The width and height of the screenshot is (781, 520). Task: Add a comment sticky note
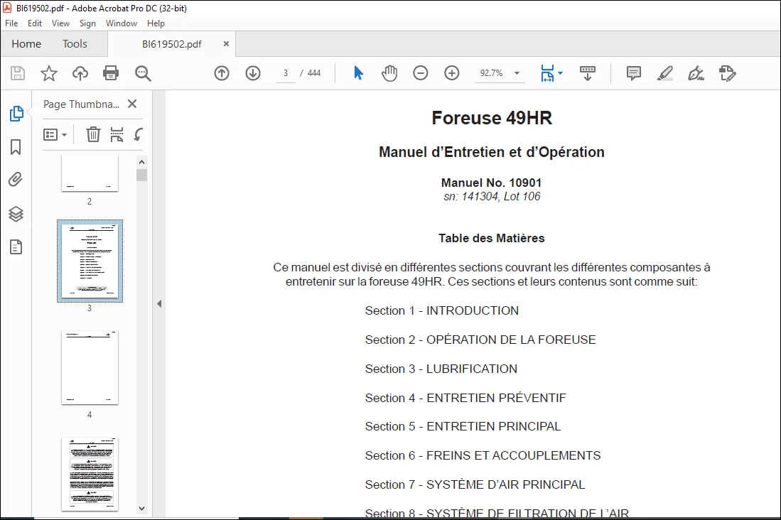(x=634, y=73)
